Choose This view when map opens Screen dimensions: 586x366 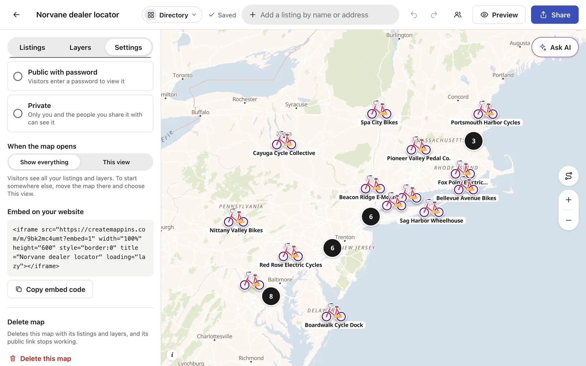pos(116,162)
